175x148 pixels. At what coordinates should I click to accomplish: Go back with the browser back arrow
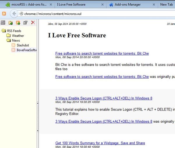pyautogui.click(x=14, y=14)
